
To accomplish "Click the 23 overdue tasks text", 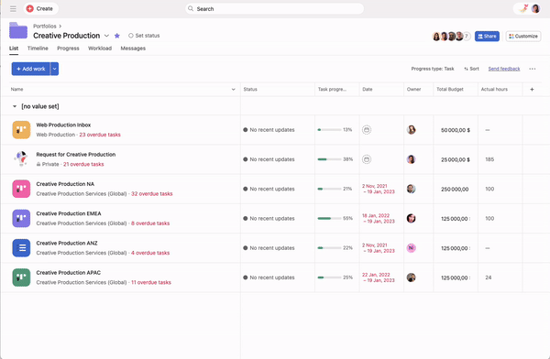I will tap(100, 135).
